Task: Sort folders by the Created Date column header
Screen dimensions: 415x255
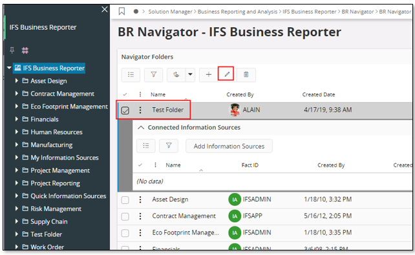Action: pos(319,95)
